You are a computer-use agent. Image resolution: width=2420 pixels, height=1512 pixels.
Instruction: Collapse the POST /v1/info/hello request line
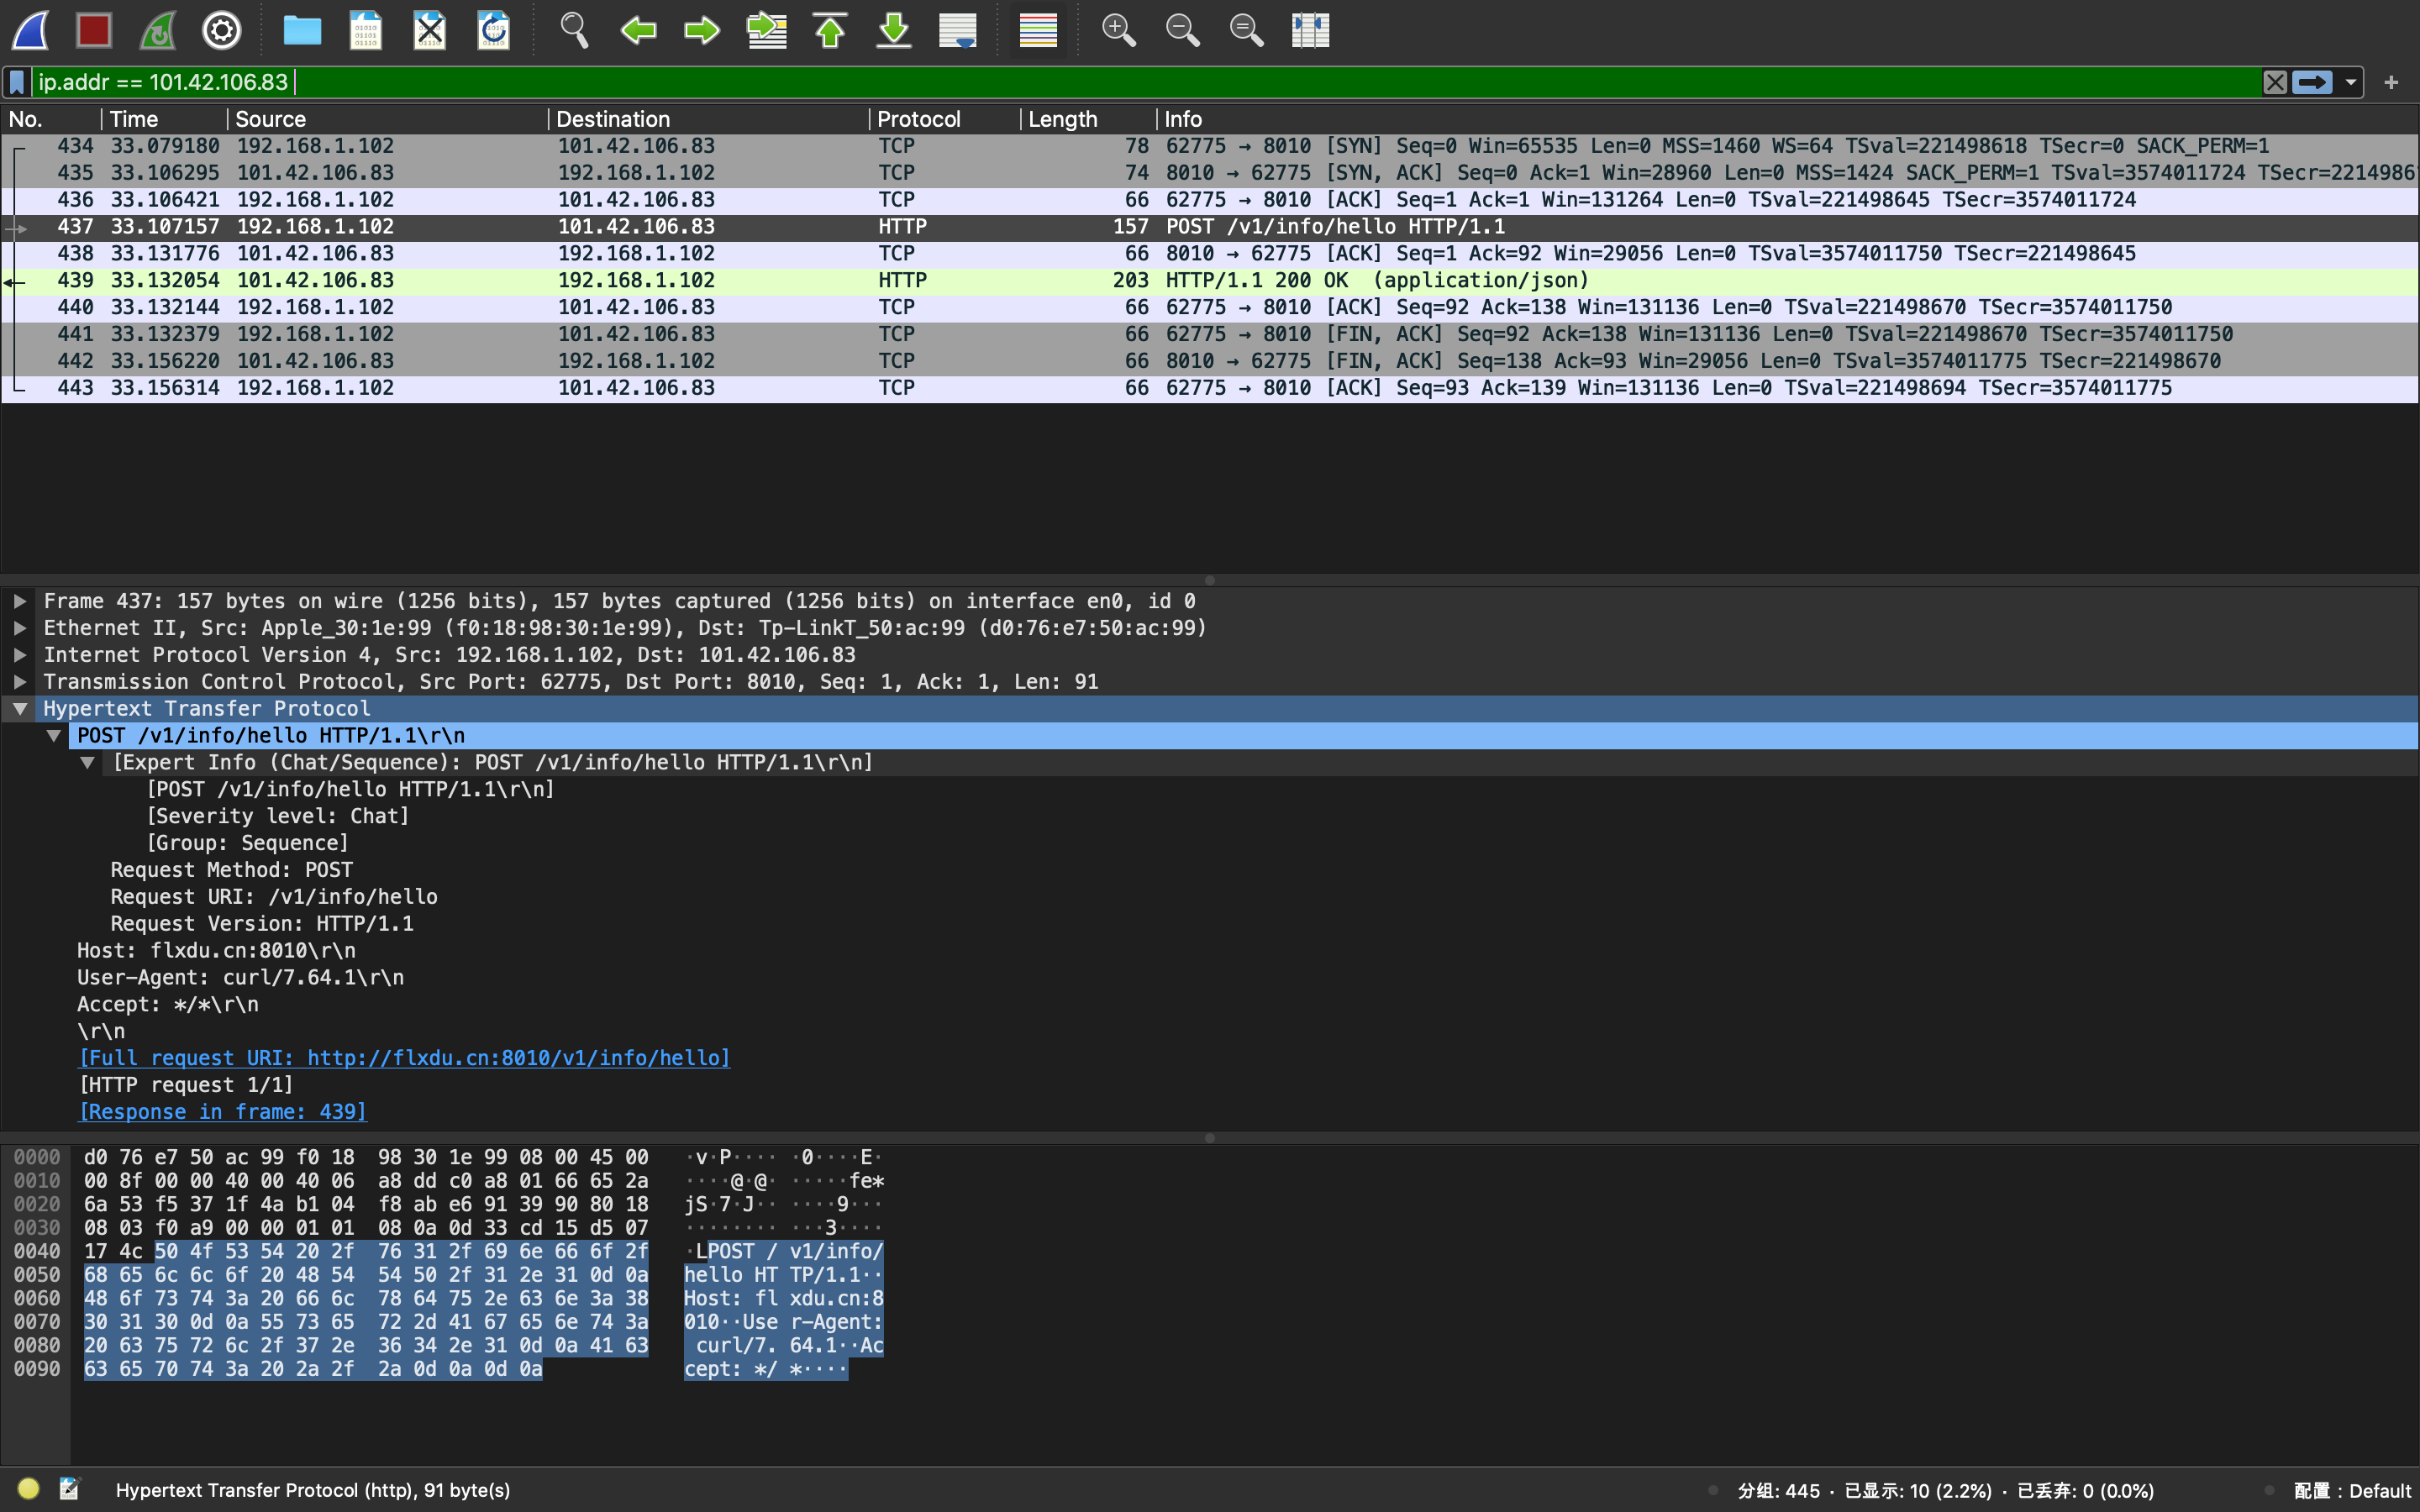tap(54, 736)
